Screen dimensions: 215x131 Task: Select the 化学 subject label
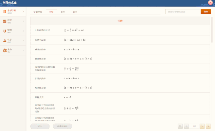click(10, 40)
